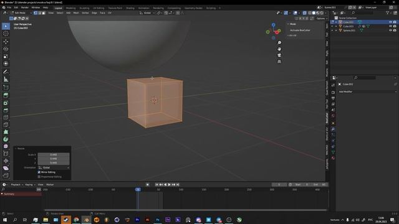Select the Poly Build tool

[6, 132]
